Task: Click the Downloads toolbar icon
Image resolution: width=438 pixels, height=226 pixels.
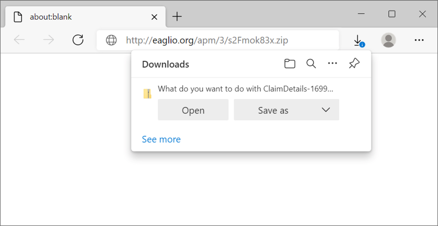Action: click(x=358, y=40)
